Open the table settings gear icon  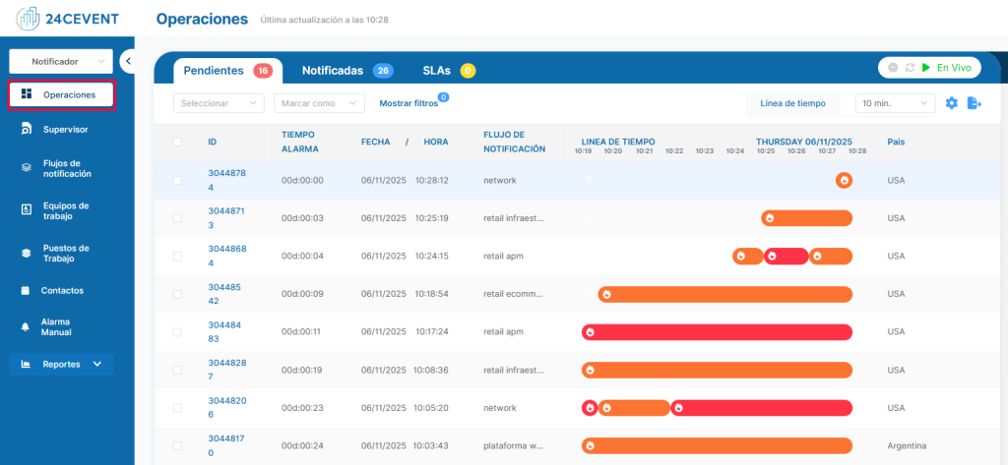(951, 103)
